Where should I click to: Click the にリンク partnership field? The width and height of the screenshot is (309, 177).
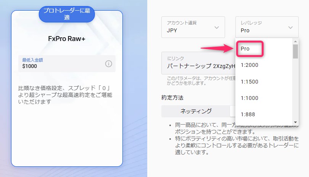[x=198, y=63]
